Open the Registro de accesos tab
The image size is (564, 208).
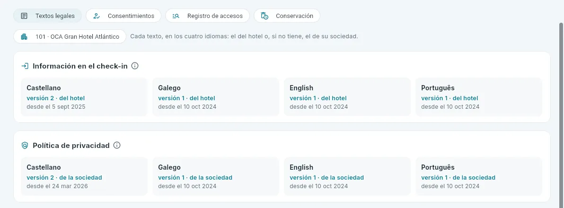207,16
